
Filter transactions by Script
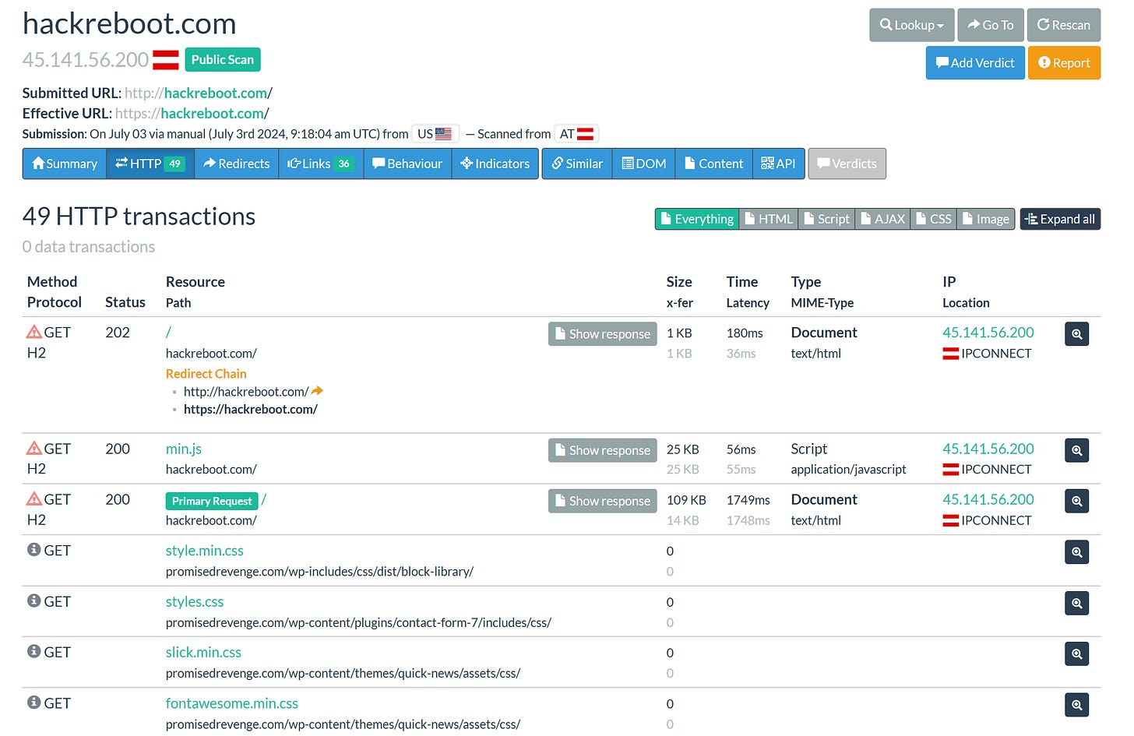coord(826,220)
